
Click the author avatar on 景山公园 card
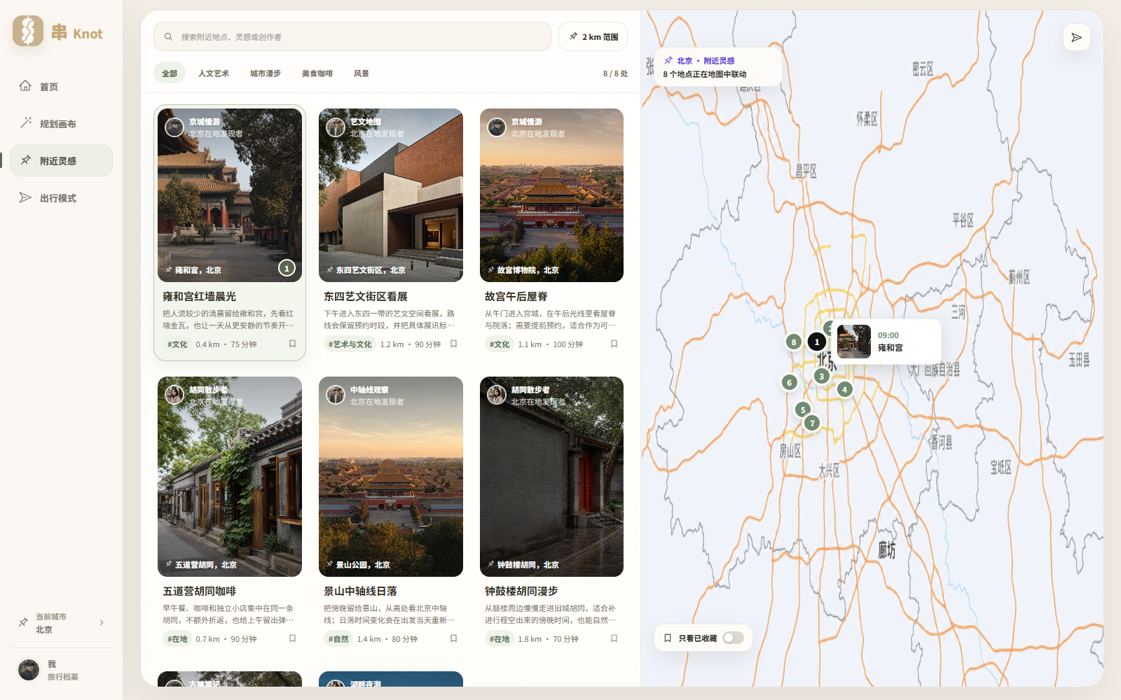click(x=336, y=395)
